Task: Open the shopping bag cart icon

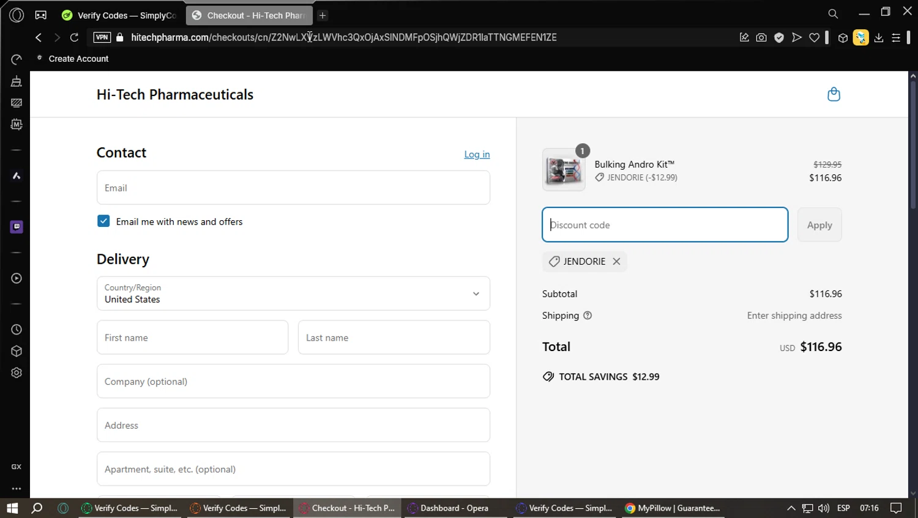Action: click(834, 94)
